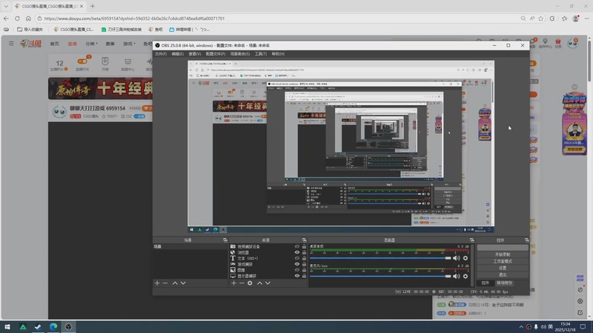Viewport: 593px width, 333px height.
Task: Go to 首页 on Douyu nav
Action: point(54,44)
